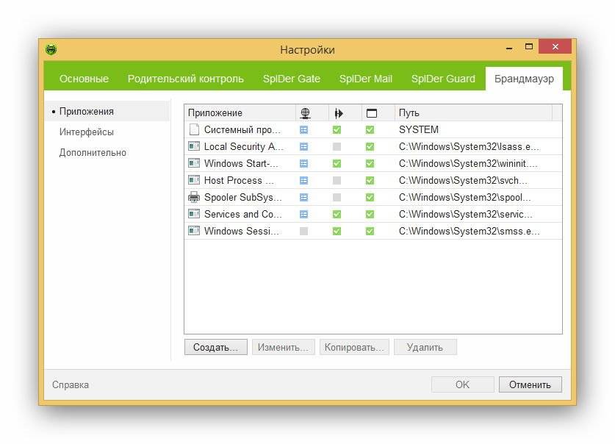Click the Host Process application icon

click(x=194, y=180)
